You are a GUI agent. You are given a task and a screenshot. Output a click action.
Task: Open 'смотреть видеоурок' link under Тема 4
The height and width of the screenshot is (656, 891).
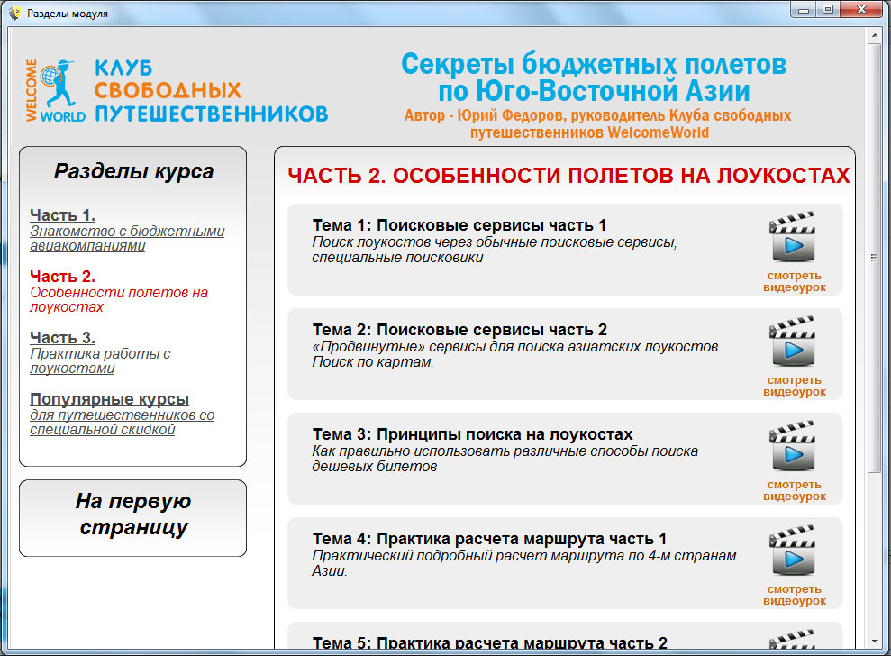[x=795, y=595]
